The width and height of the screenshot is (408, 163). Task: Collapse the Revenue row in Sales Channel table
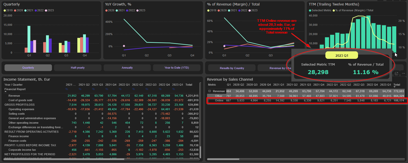tap(209, 91)
